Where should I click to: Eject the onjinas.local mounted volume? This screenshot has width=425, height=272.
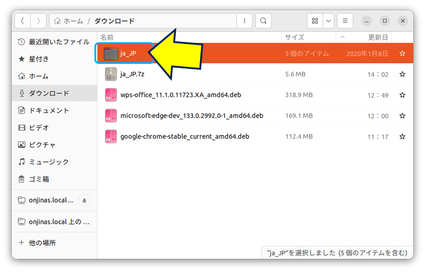84,200
